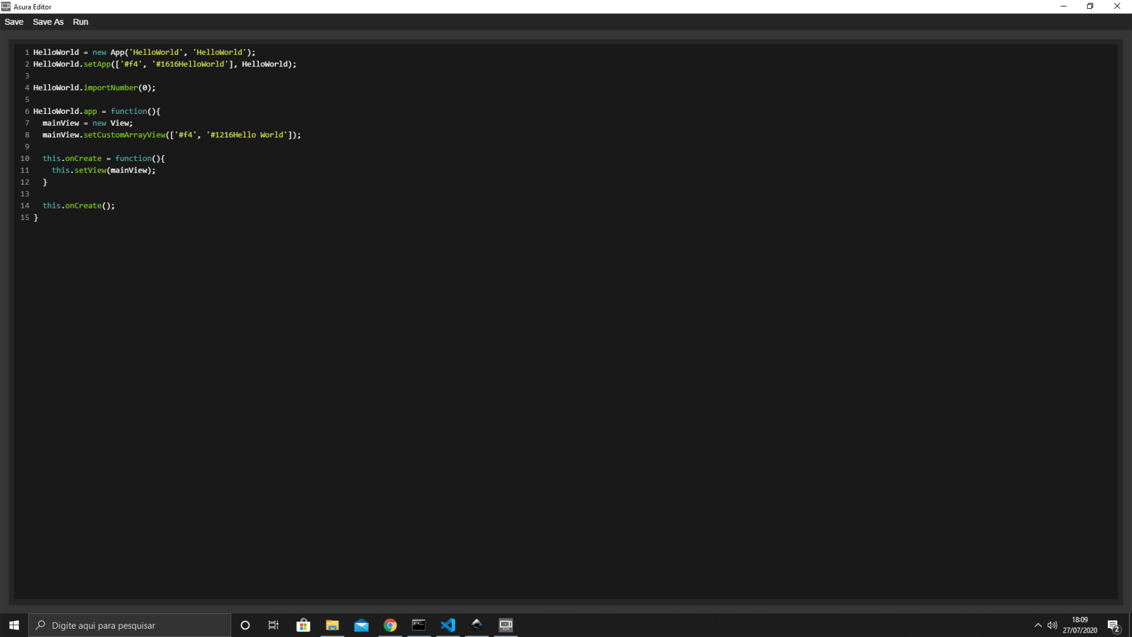Click the Cortana circle icon
Viewport: 1132px width, 637px height.
coord(245,625)
